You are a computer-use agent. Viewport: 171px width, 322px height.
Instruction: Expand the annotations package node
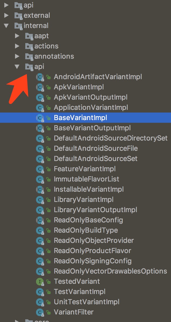click(x=17, y=56)
